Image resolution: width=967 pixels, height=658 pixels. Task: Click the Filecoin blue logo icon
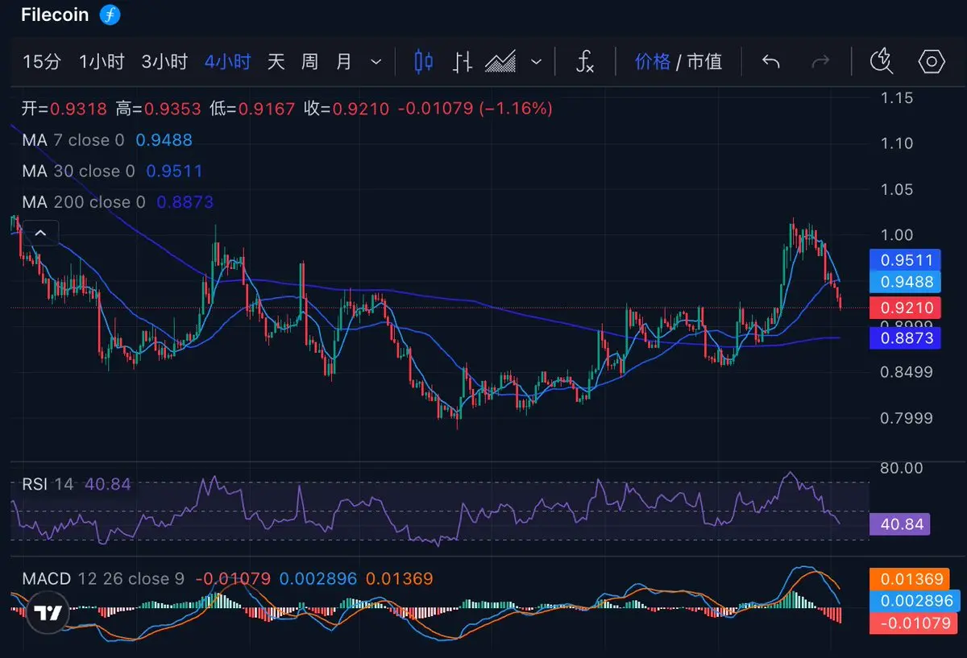point(110,14)
